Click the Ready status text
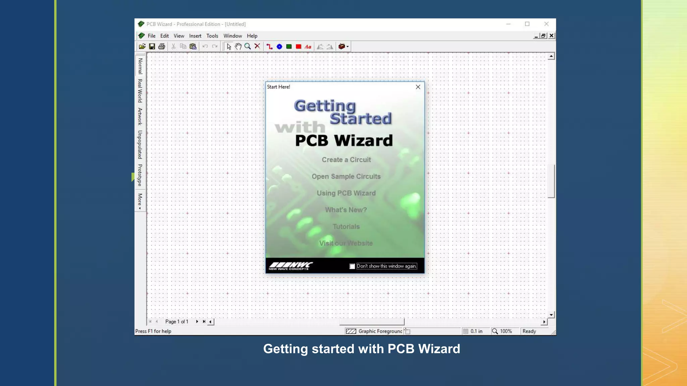 529,331
